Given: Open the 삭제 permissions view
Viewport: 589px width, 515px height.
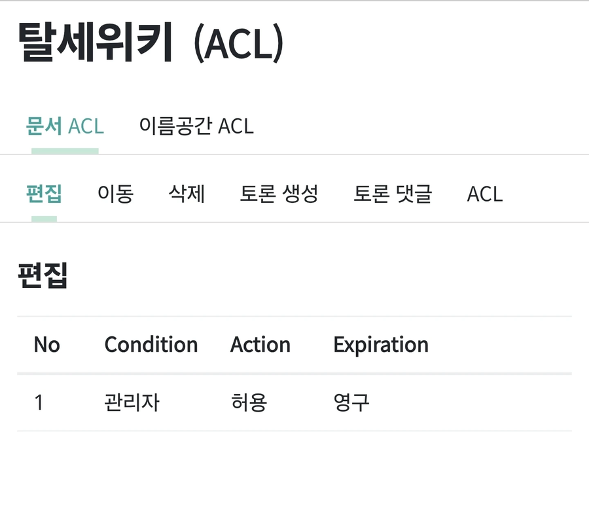Looking at the screenshot, I should (187, 194).
